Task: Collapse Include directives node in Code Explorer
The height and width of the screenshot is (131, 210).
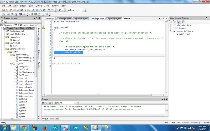Action: [171, 25]
